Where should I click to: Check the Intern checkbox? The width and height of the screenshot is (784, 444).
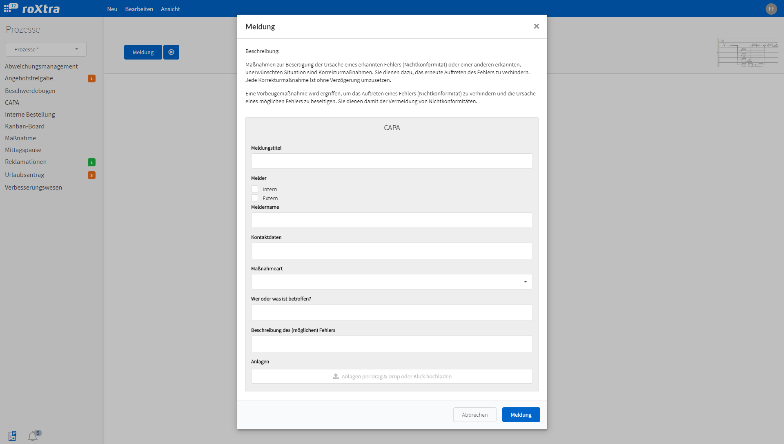[254, 189]
